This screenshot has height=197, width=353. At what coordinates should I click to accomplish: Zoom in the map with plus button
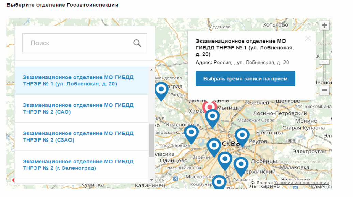pos(324,26)
